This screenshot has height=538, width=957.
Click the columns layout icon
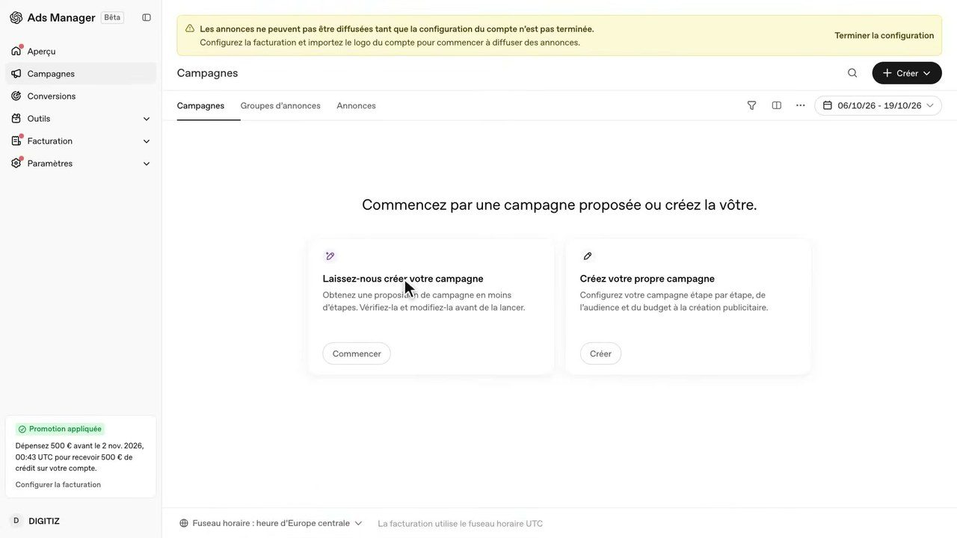(777, 105)
